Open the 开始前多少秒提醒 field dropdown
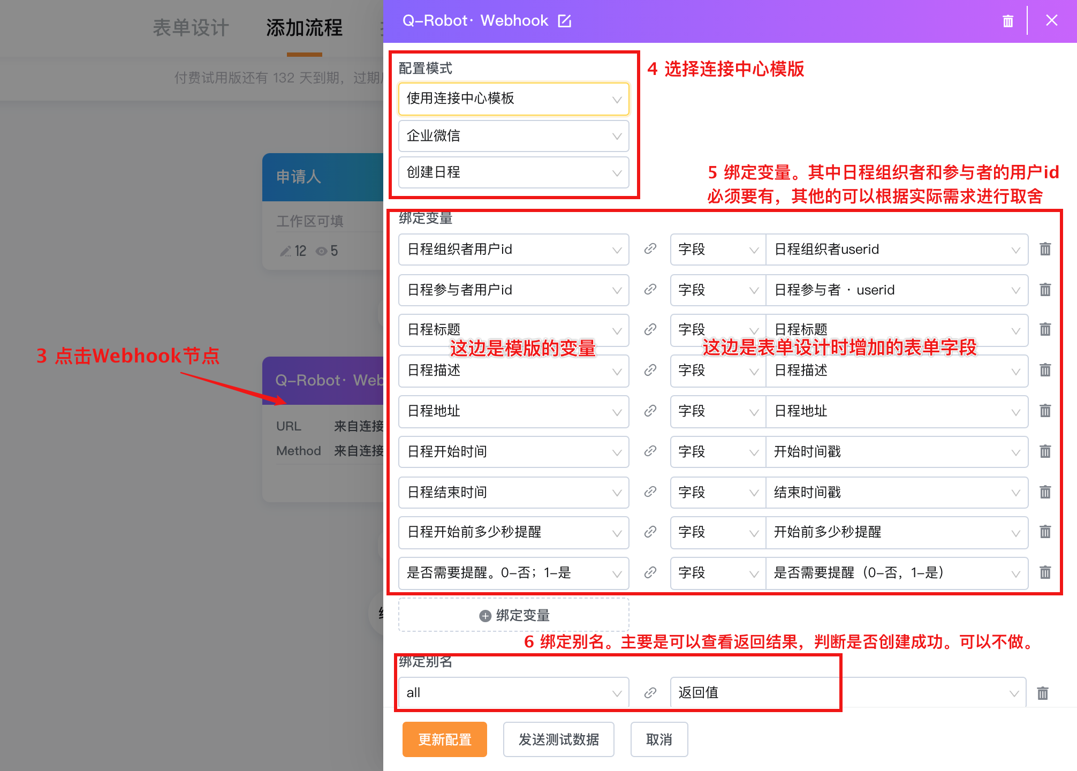Viewport: 1077px width, 771px height. point(897,532)
